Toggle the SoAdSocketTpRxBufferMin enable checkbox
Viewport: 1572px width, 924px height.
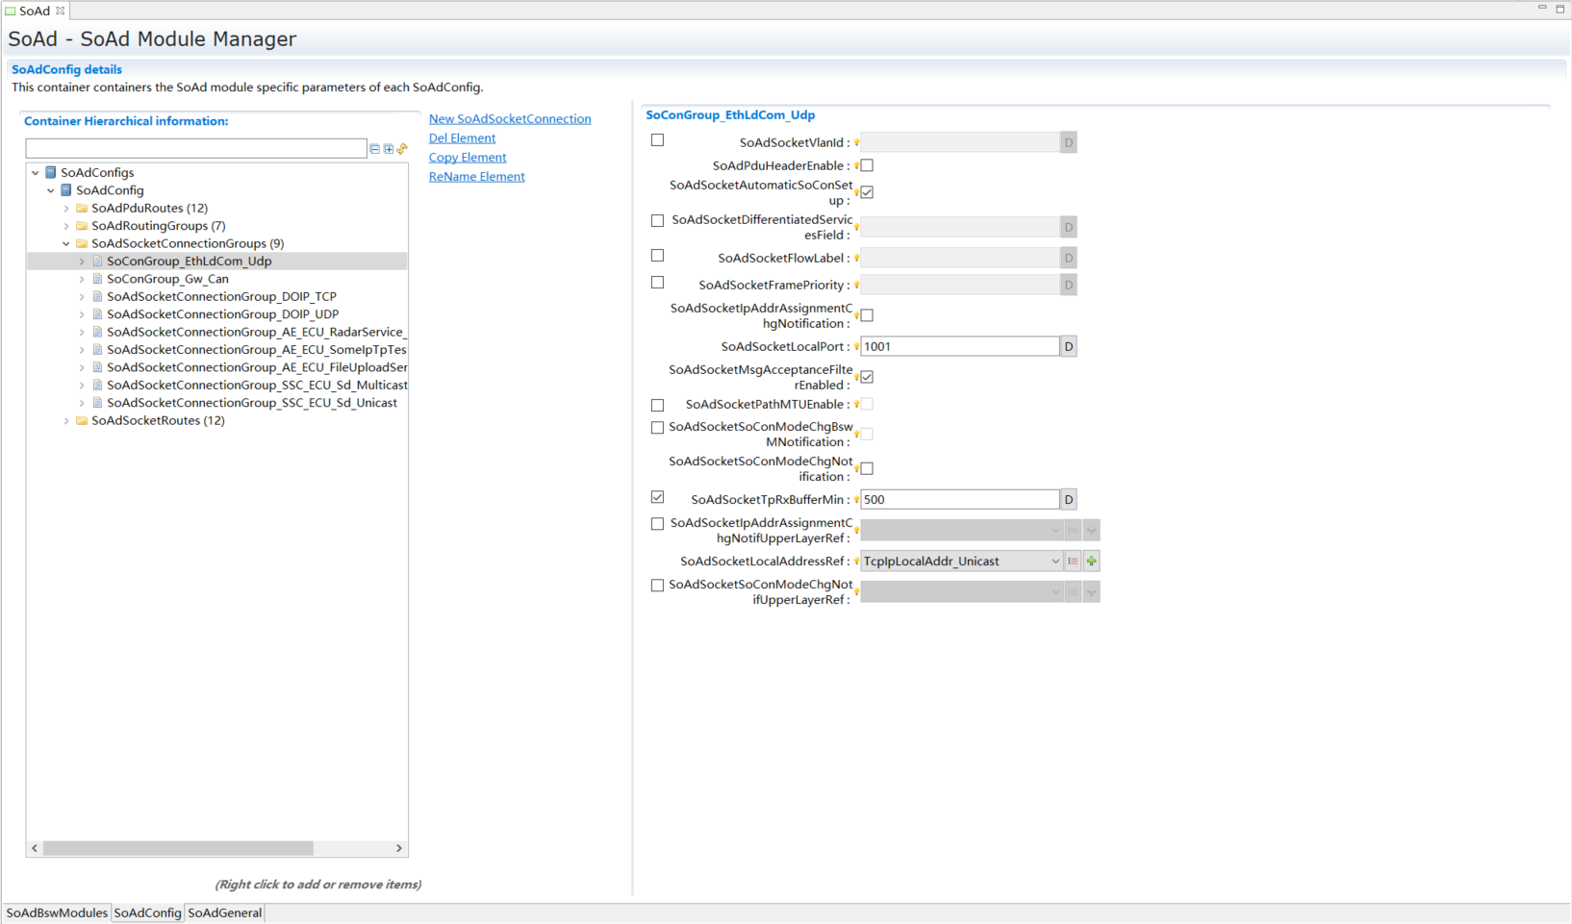pyautogui.click(x=658, y=498)
